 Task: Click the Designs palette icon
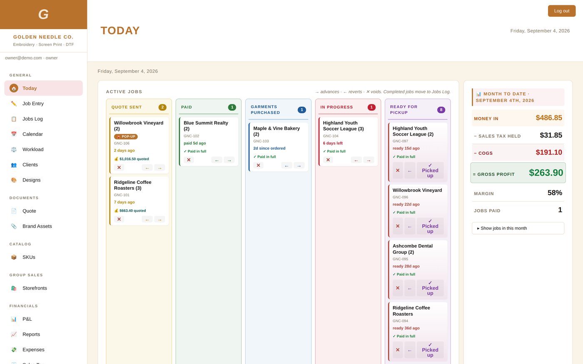(x=14, y=180)
